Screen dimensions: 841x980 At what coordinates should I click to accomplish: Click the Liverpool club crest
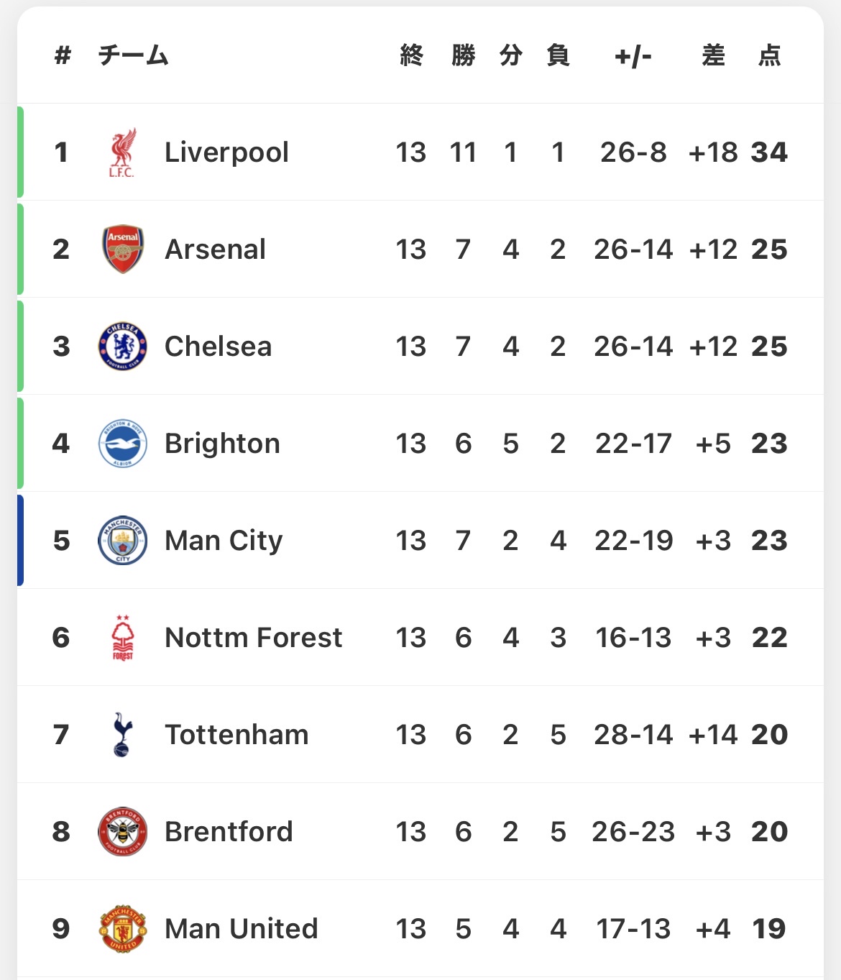122,152
